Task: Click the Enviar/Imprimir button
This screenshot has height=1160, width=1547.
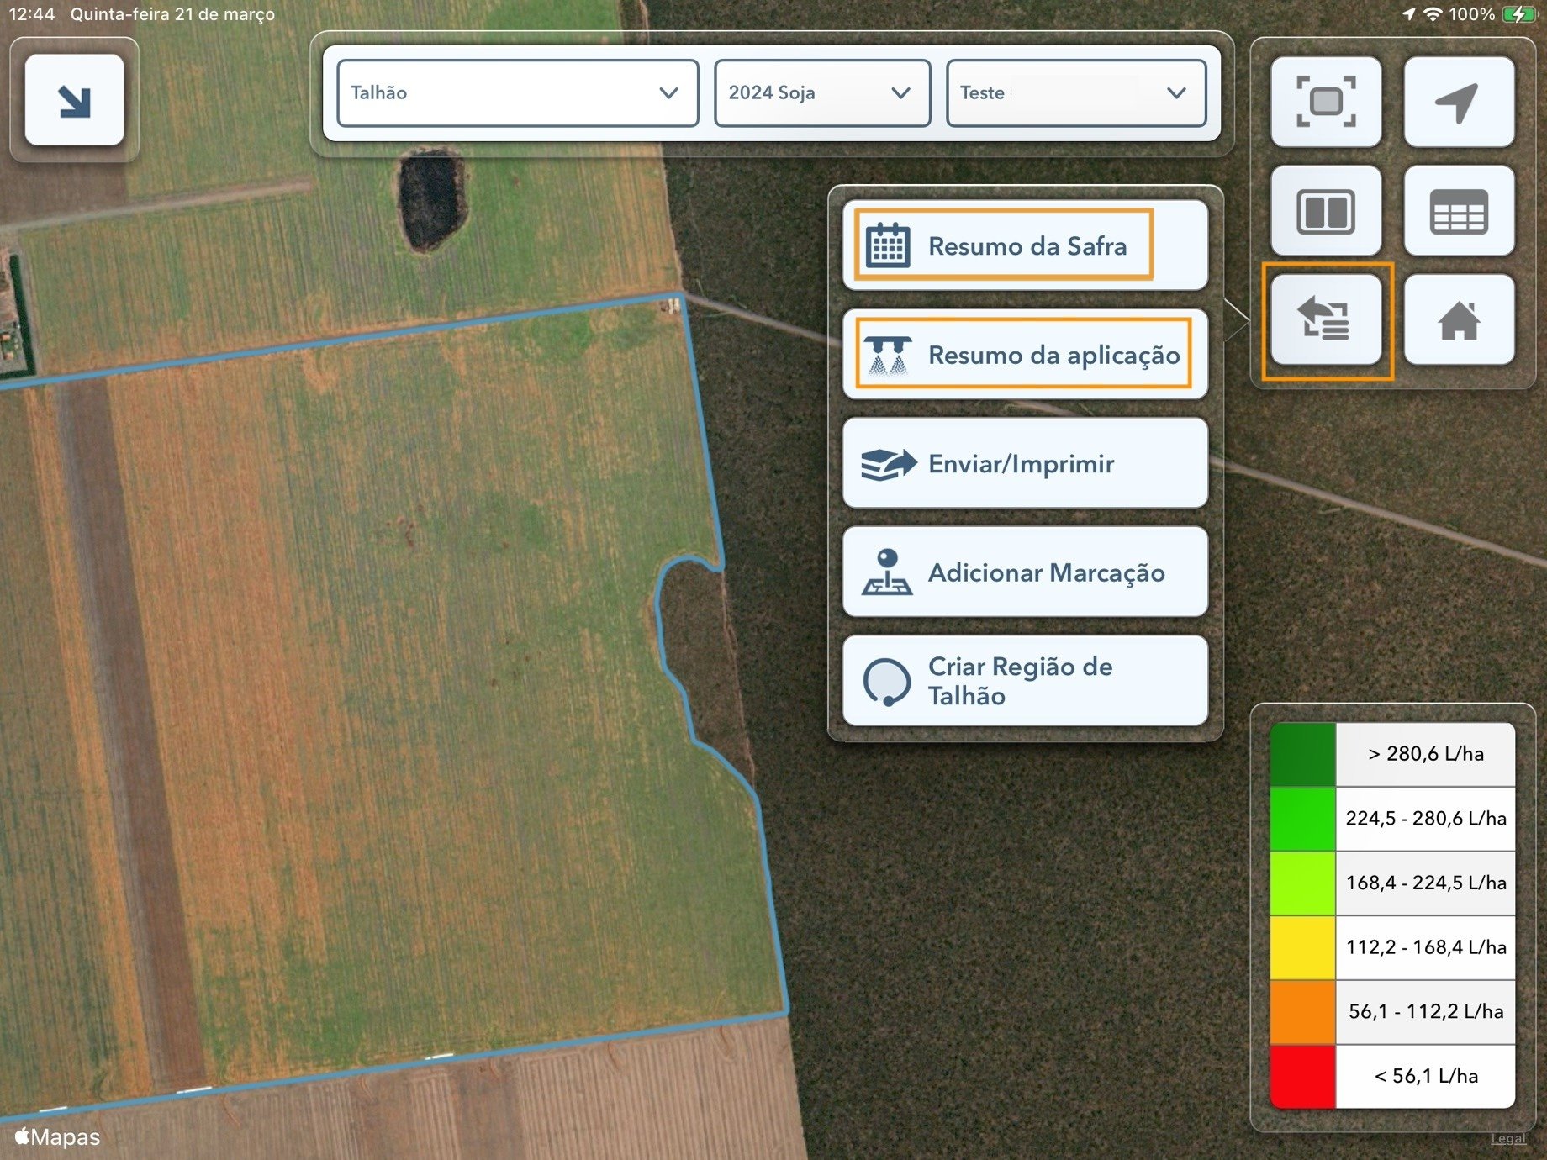Action: coord(1026,463)
